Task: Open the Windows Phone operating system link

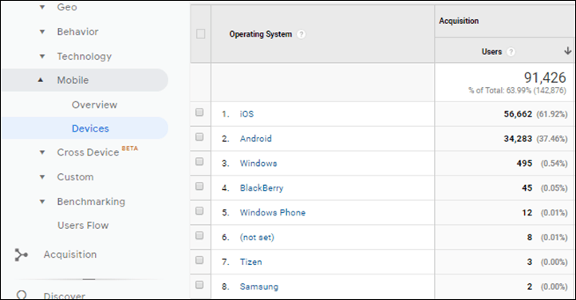Action: tap(273, 212)
